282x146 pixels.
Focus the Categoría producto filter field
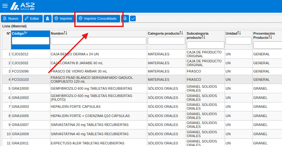(x=166, y=41)
